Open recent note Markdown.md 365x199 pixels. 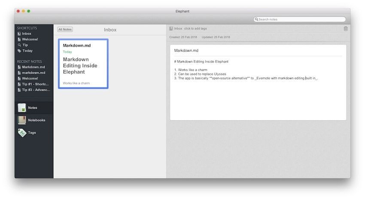(33, 67)
